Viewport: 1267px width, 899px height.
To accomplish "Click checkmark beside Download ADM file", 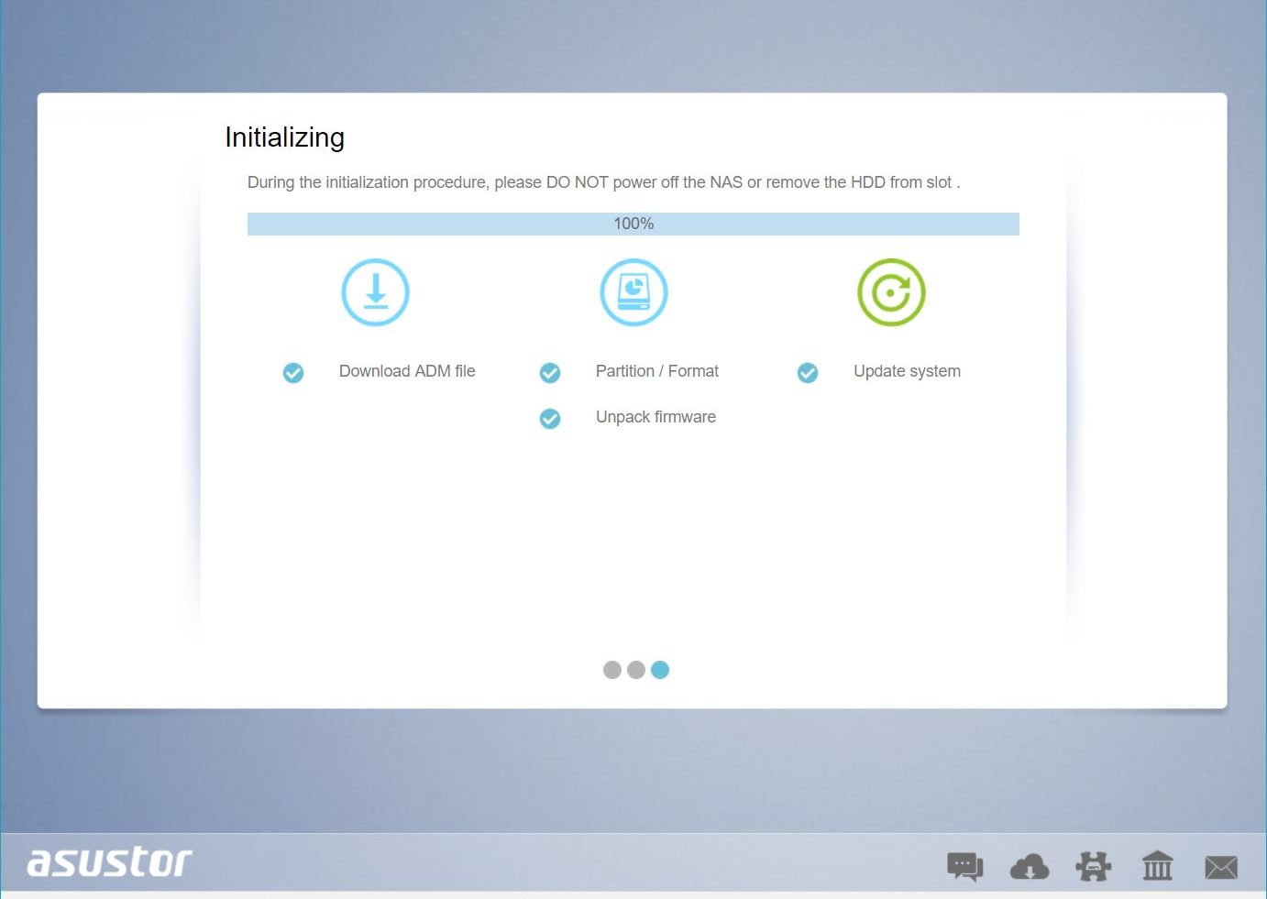I will point(293,372).
